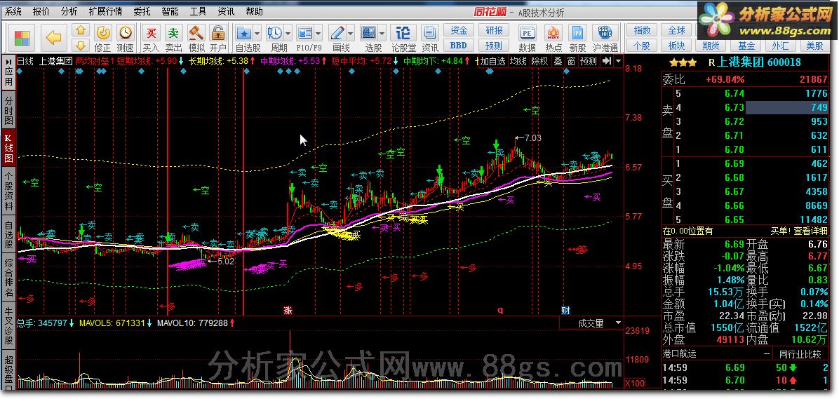Open the 数据 PE icon
Viewport: 839px width, 399px height.
528,33
